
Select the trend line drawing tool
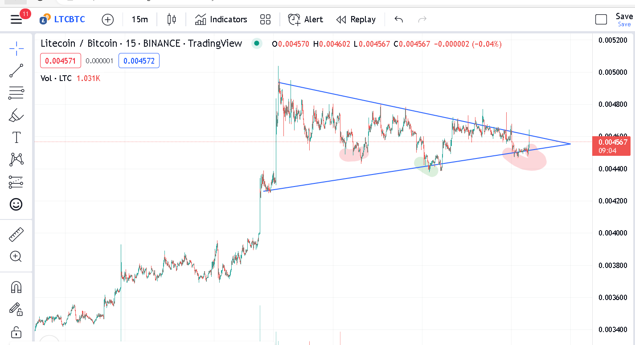point(16,71)
